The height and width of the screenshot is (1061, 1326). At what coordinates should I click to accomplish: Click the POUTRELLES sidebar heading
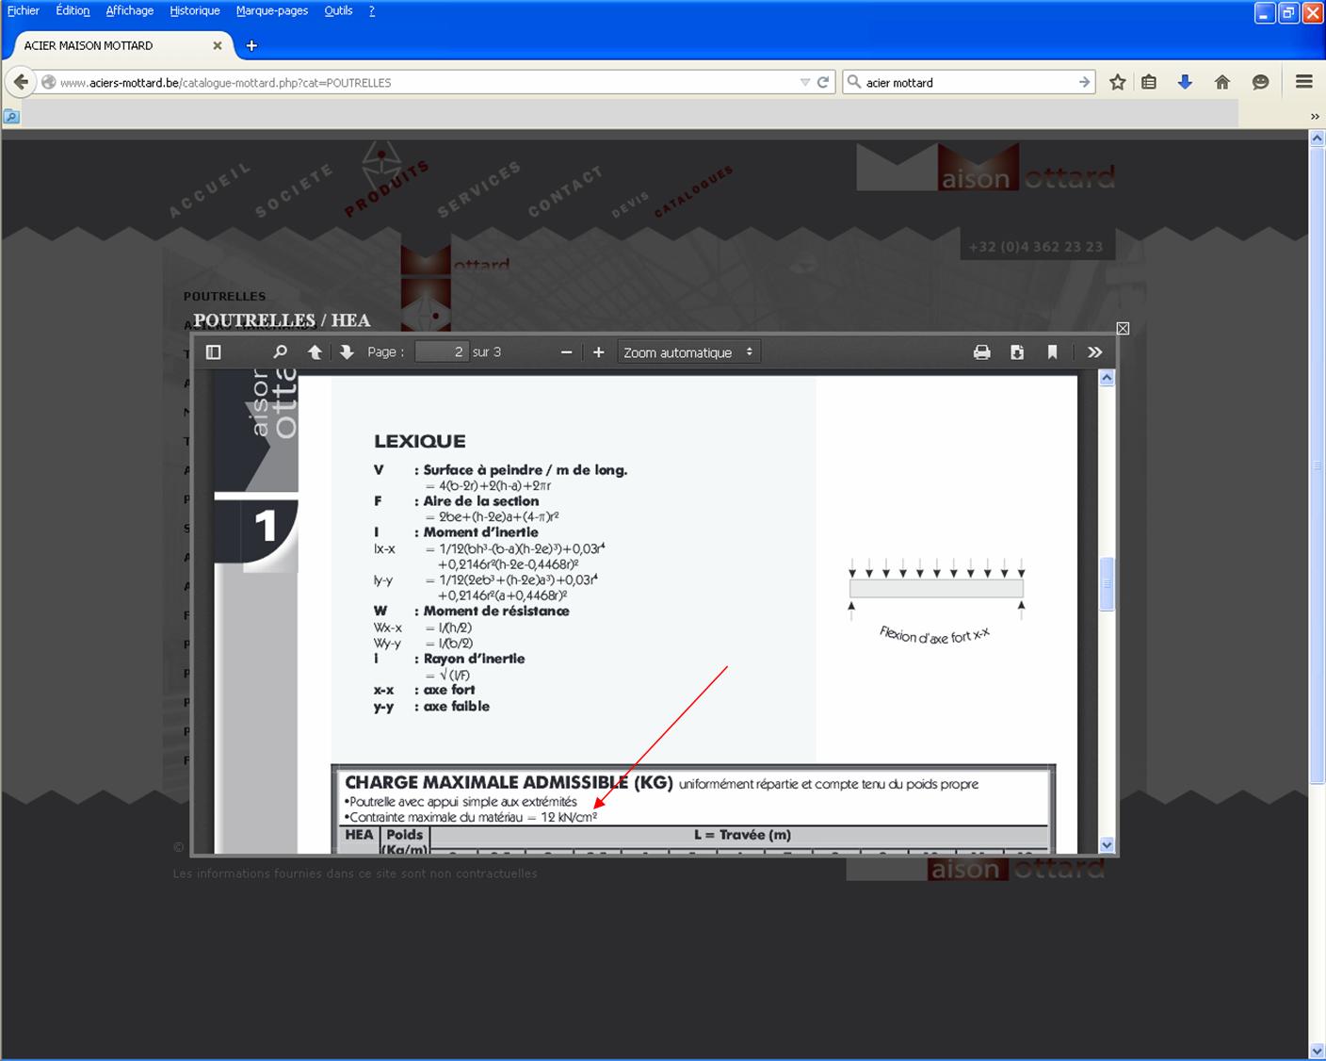tap(224, 296)
